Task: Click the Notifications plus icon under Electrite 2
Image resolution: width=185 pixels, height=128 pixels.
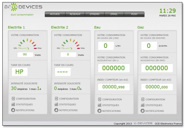Action: tap(56, 110)
